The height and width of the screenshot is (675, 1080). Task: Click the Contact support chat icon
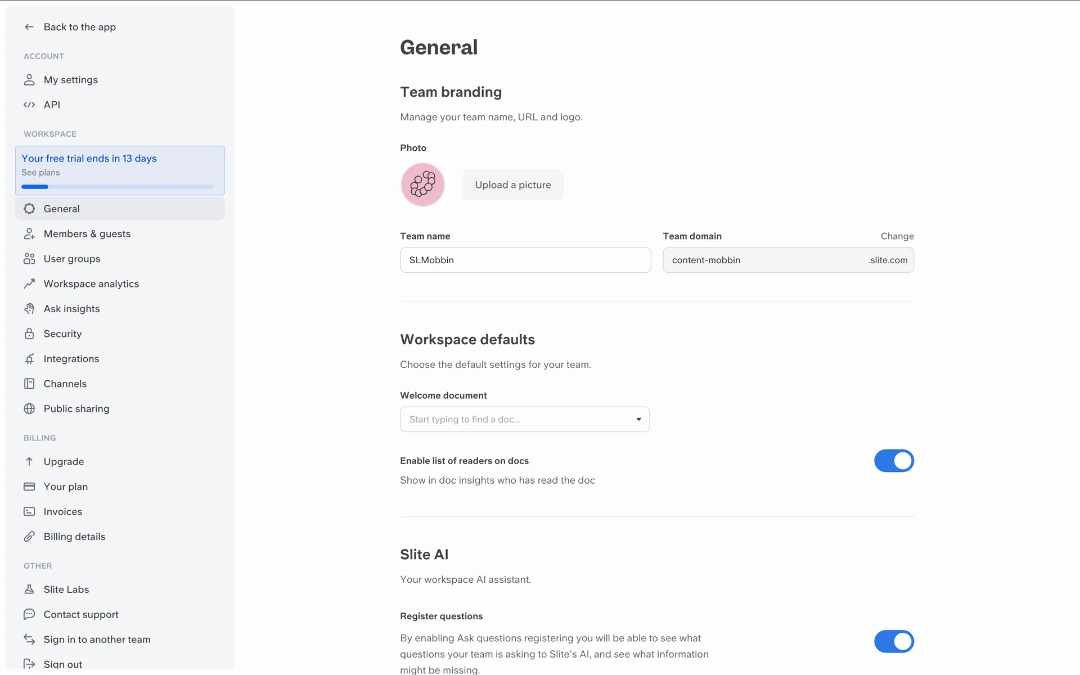point(29,614)
